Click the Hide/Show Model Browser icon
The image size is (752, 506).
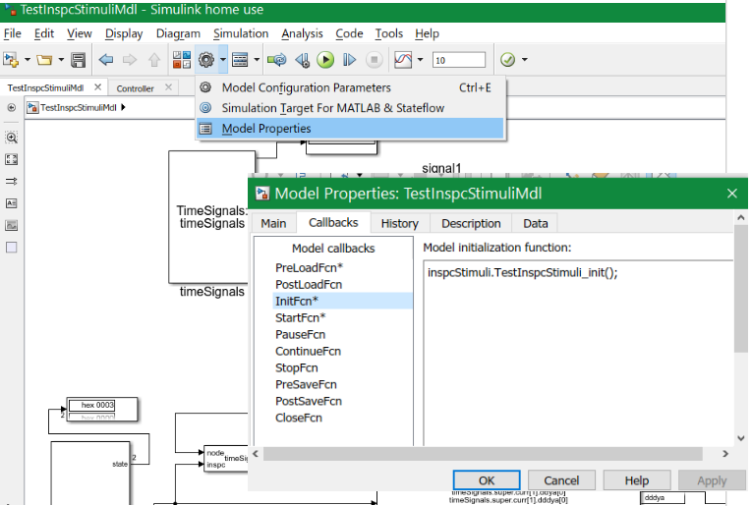[12, 108]
